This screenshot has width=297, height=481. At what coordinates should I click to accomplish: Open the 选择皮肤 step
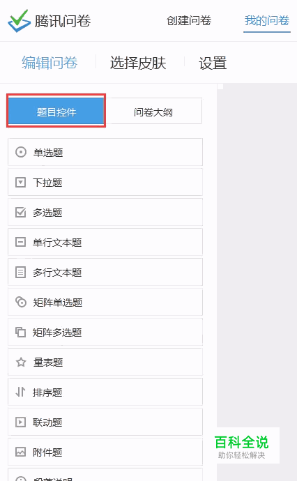coord(138,63)
